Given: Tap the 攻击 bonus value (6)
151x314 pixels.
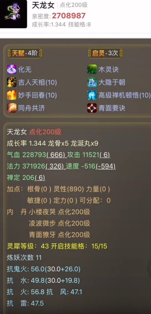Looking at the screenshot, I should point(104,155).
